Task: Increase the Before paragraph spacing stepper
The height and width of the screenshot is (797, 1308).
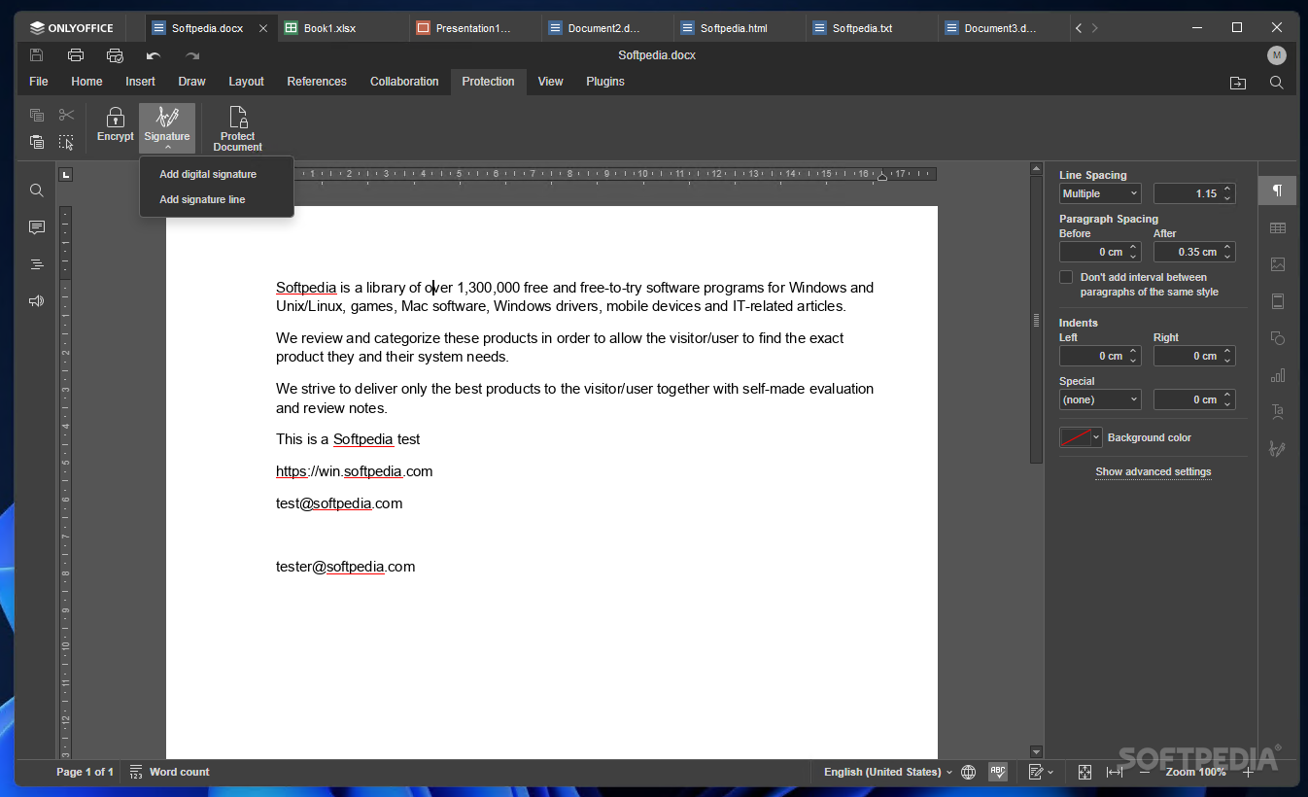Action: point(1133,248)
